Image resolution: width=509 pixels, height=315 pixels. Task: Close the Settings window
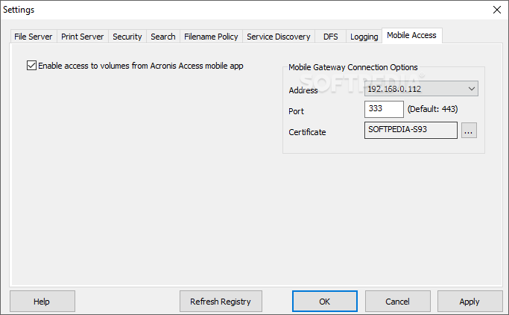tap(496, 10)
